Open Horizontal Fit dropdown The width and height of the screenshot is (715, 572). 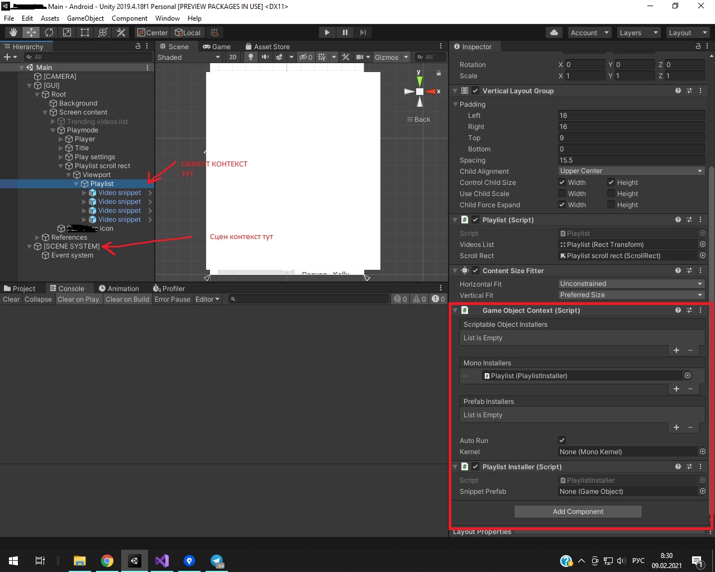point(632,284)
